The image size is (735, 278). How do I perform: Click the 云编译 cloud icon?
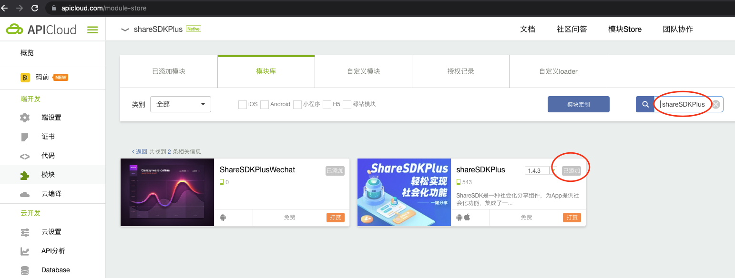[x=25, y=194]
